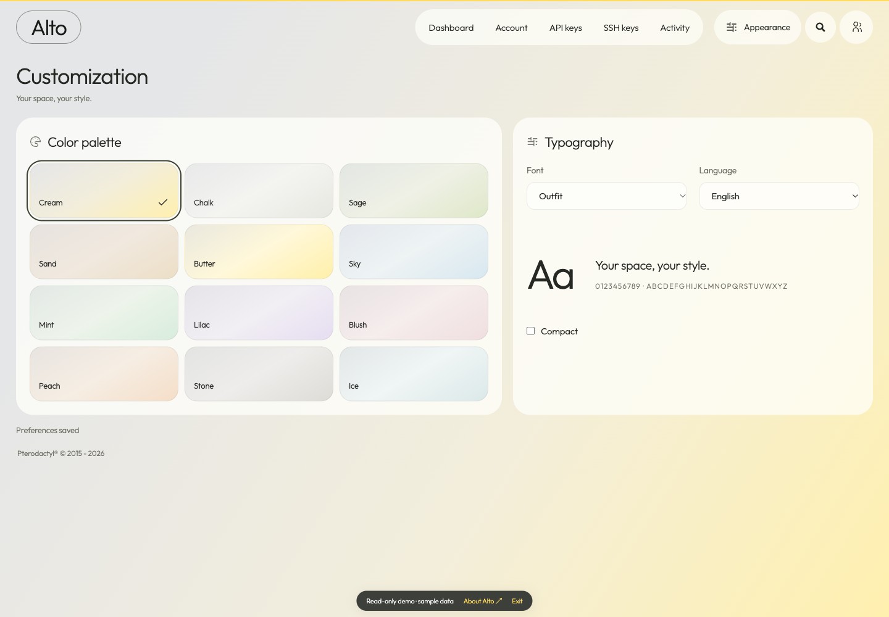Open the Font dropdown showing Outfit
Image resolution: width=889 pixels, height=617 pixels.
tap(606, 196)
